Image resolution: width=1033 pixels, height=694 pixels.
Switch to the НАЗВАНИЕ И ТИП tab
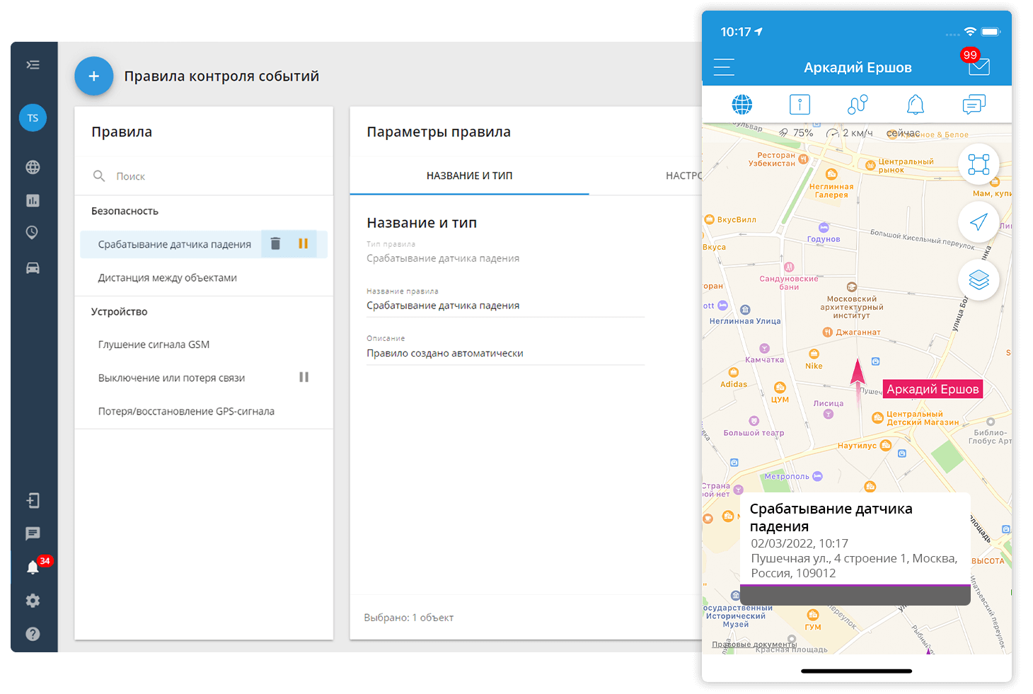tap(469, 175)
